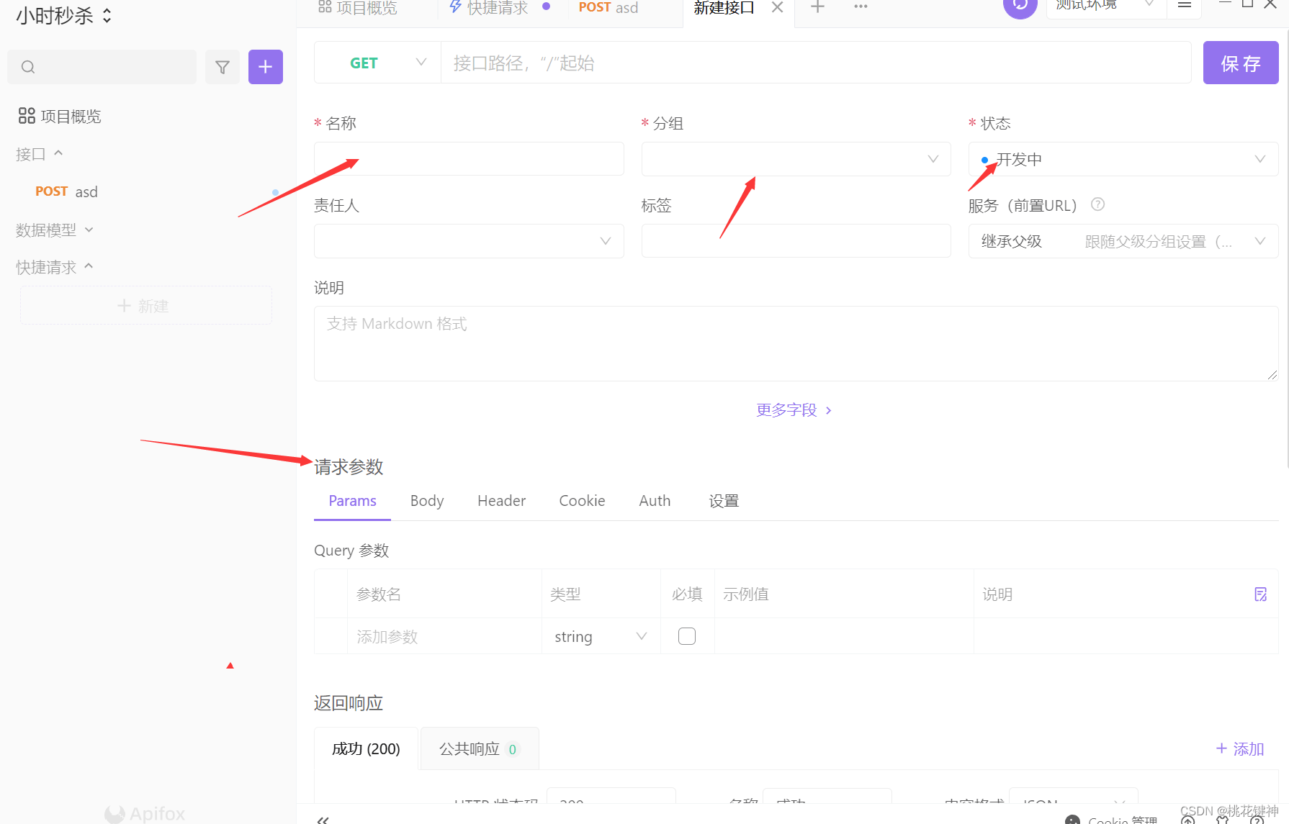Open 项目概览 in the sidebar

point(60,116)
